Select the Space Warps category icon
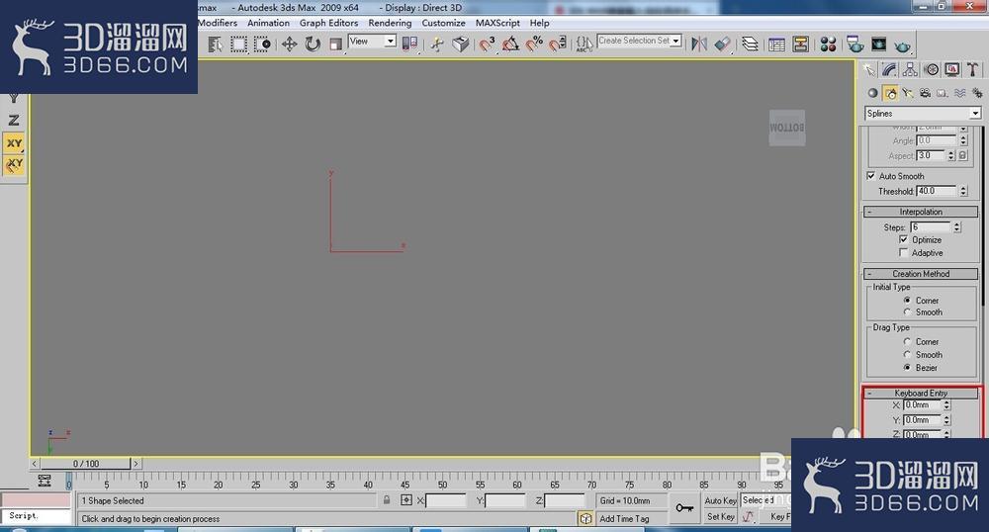The image size is (989, 532). (959, 93)
